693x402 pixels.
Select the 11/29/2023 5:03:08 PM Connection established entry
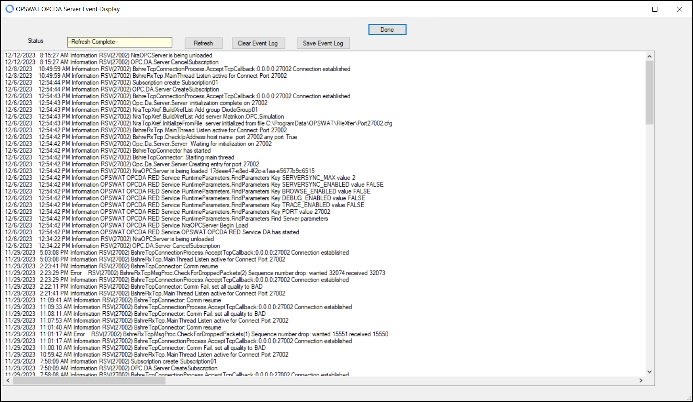click(177, 253)
